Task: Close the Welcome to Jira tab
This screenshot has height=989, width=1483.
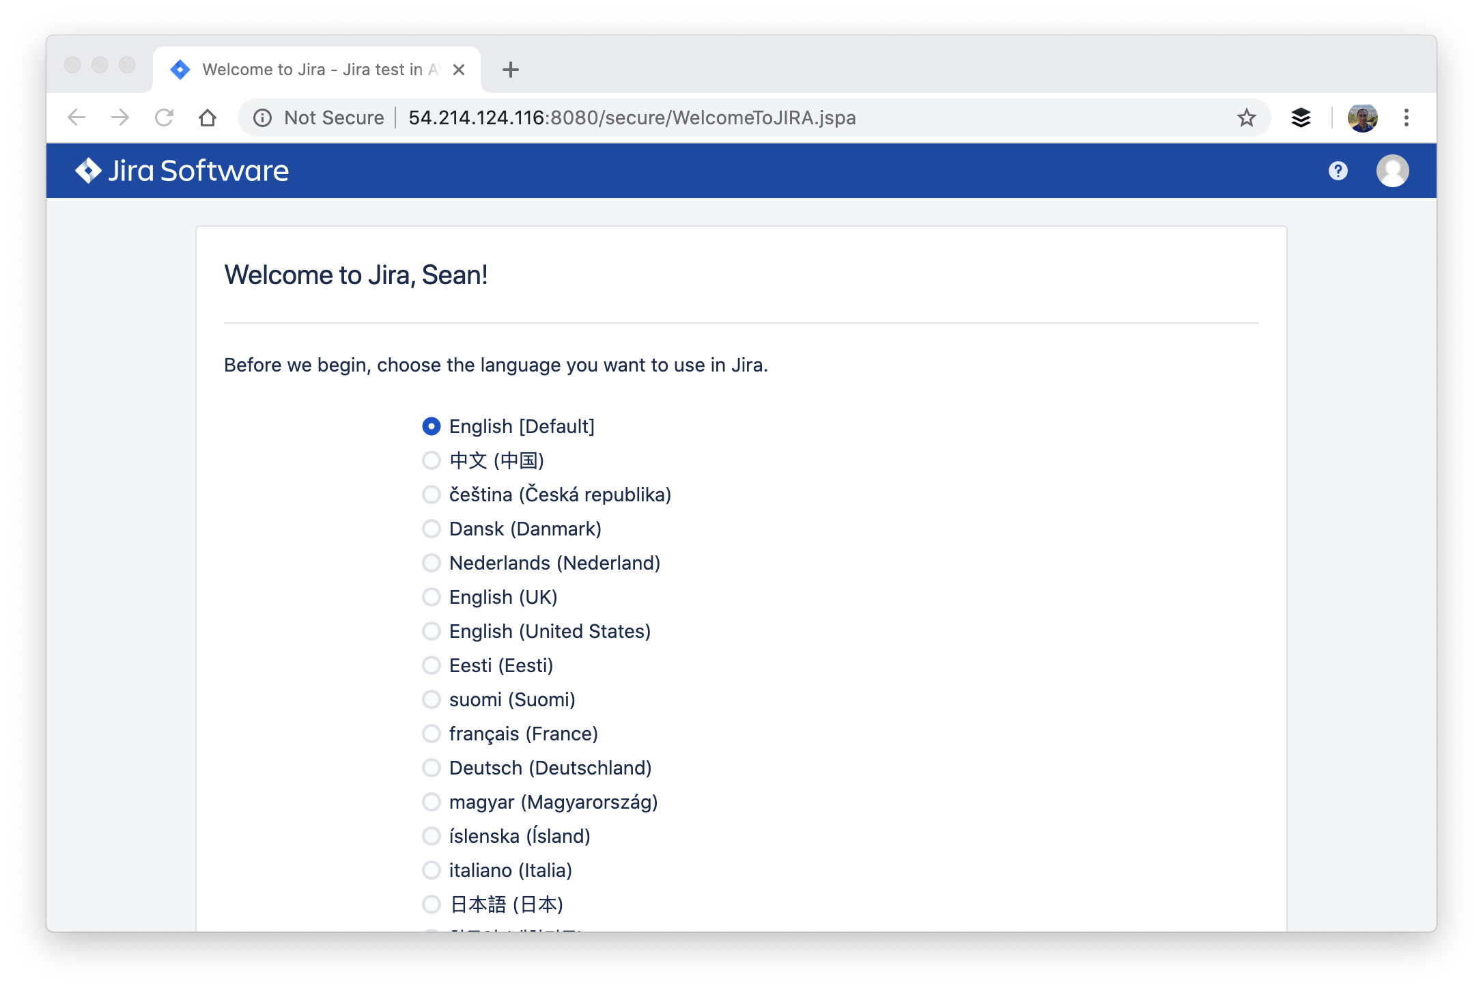Action: (x=459, y=70)
